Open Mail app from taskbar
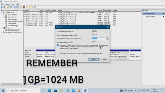This screenshot has width=165, height=93. click(x=73, y=91)
